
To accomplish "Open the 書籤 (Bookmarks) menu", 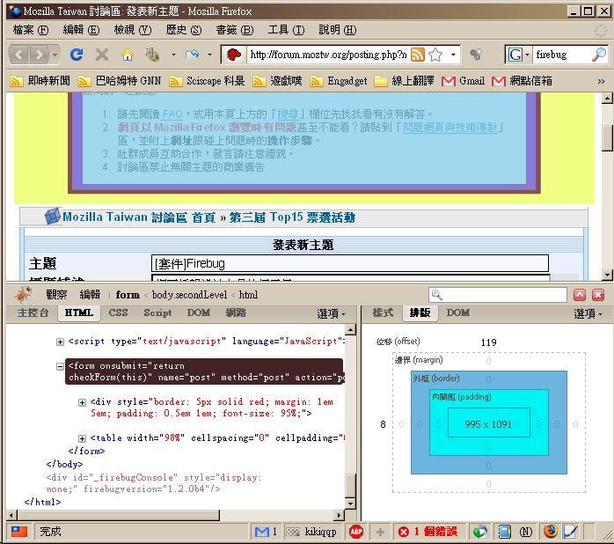I will pyautogui.click(x=232, y=30).
